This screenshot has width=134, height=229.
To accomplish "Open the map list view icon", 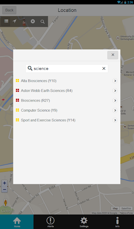I will [x=6, y=21].
